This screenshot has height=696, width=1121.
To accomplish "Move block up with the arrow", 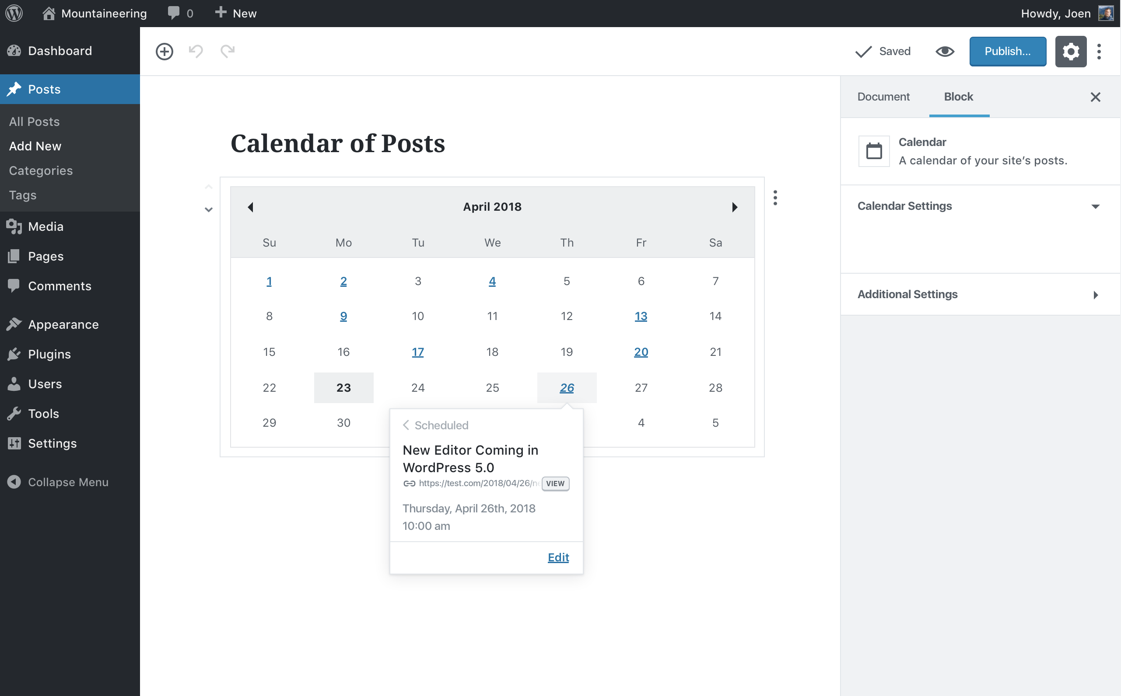I will [x=209, y=187].
